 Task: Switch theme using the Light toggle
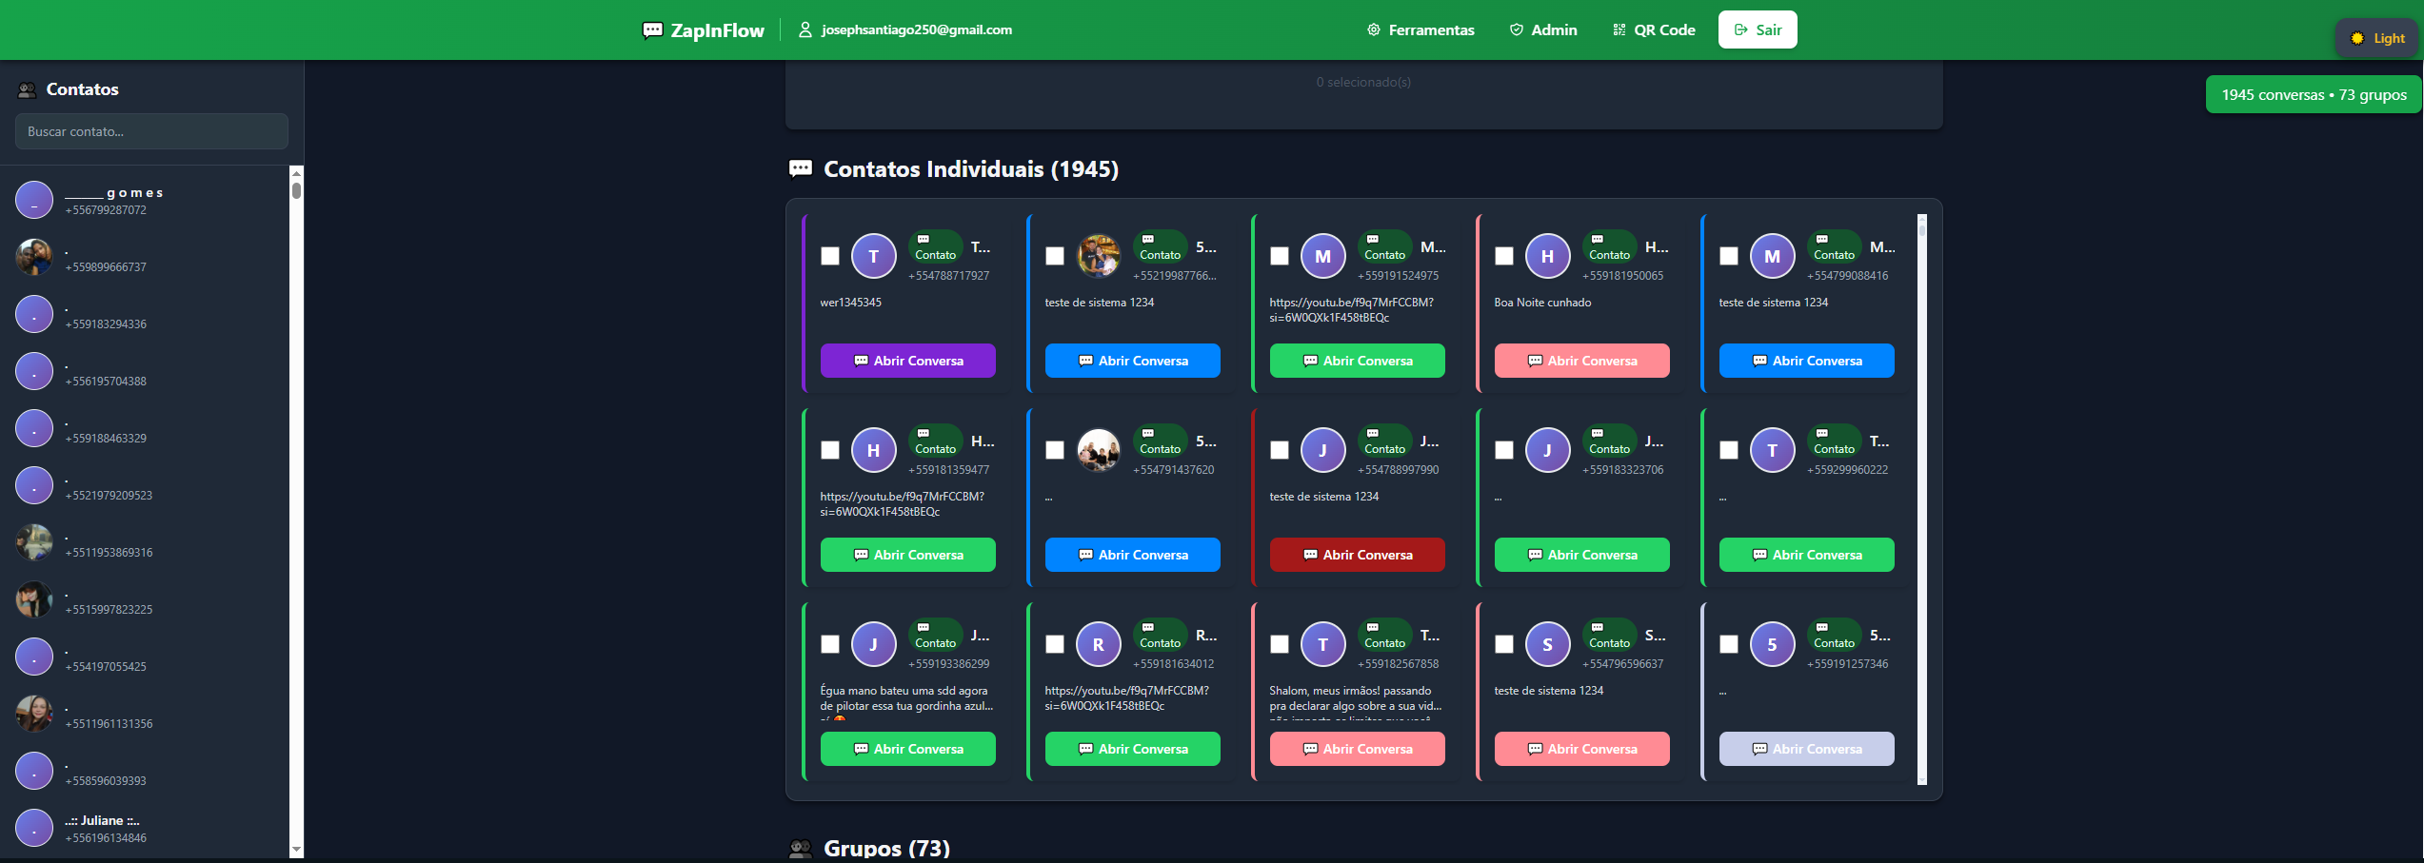point(2377,38)
